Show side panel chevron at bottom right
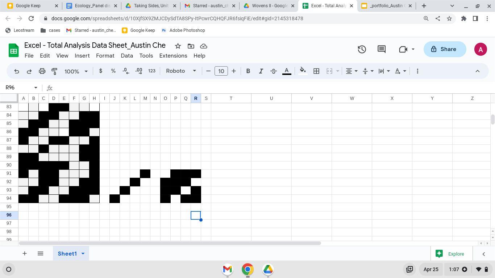The image size is (495, 278). point(484,254)
